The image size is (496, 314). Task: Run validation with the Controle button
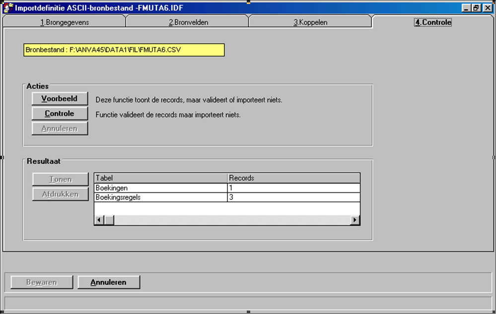(x=60, y=113)
